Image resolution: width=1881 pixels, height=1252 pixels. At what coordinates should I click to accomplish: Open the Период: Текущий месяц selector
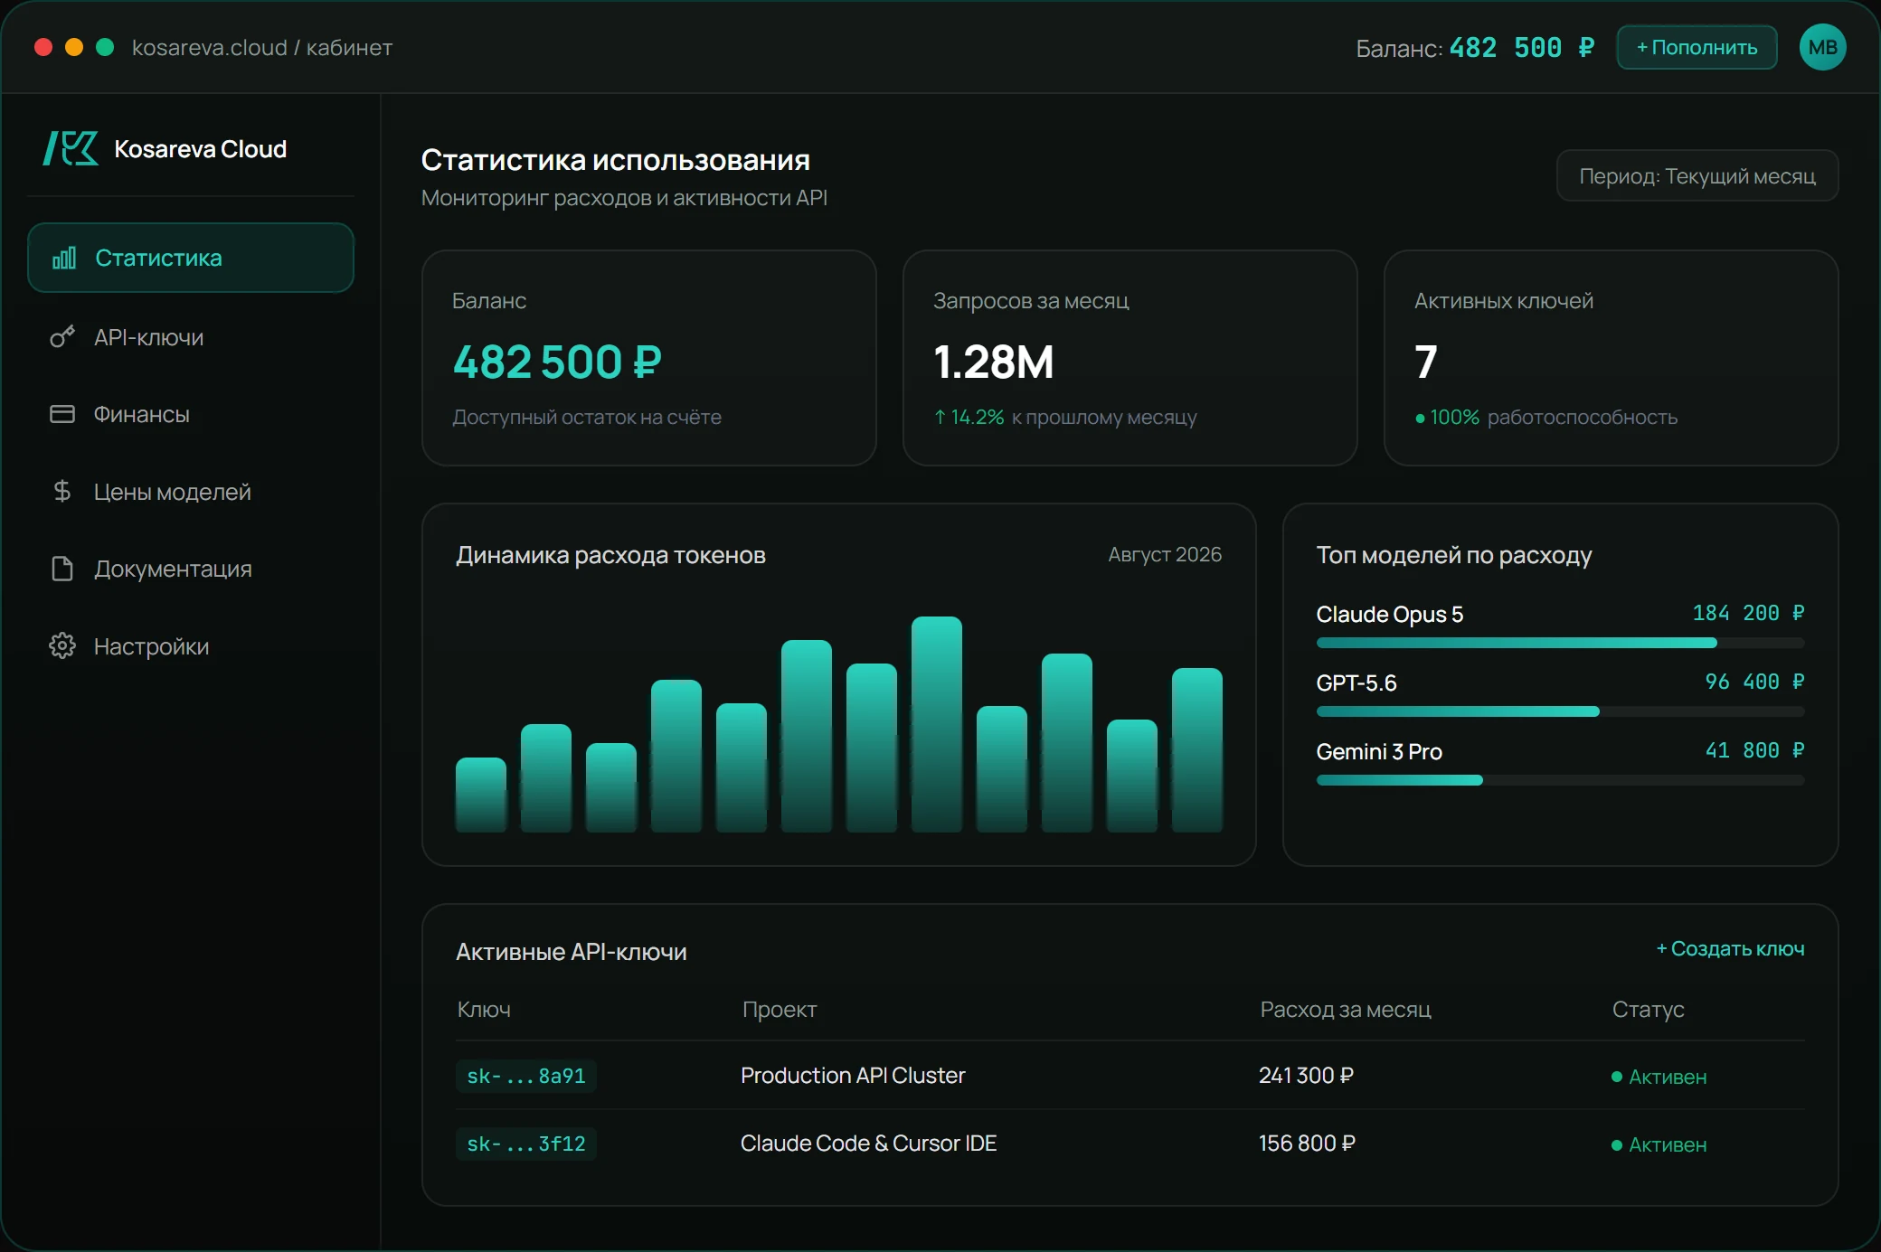1697,175
